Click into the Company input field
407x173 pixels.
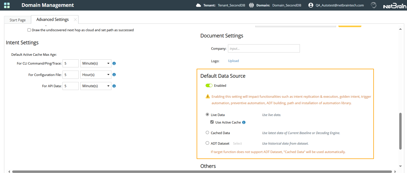pos(264,49)
